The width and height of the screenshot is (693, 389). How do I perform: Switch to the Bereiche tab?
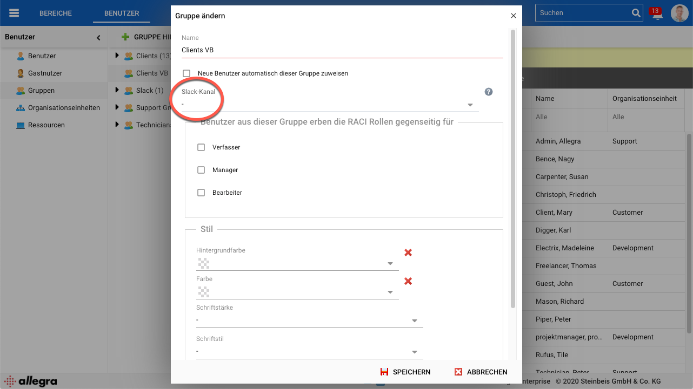[x=56, y=13]
